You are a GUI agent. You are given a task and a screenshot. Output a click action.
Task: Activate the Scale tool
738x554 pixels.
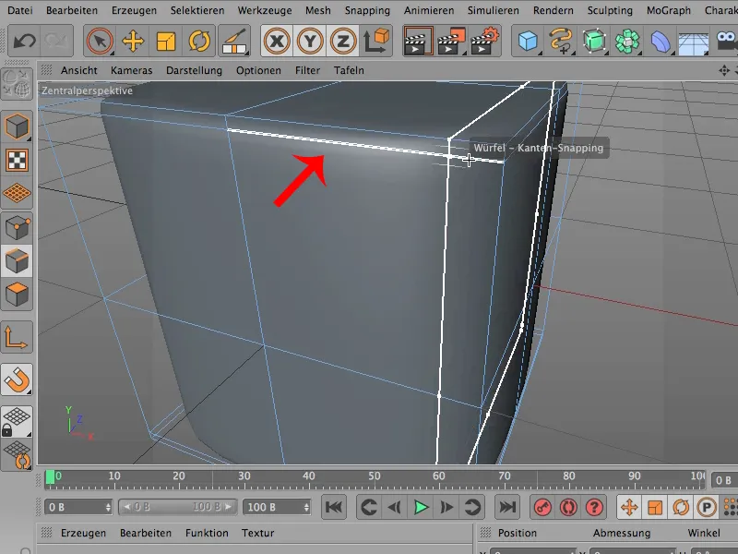(166, 41)
